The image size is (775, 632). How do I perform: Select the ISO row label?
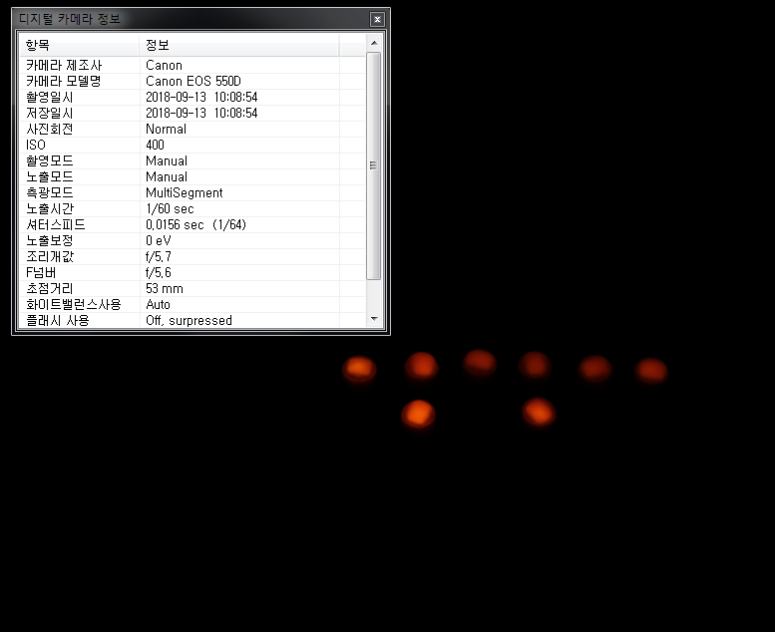pyautogui.click(x=36, y=145)
